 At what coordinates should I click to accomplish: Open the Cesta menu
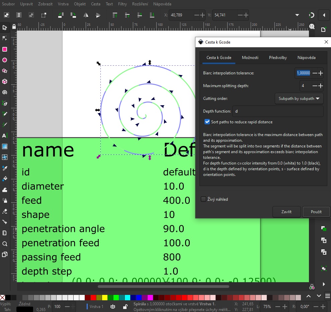pos(96,4)
